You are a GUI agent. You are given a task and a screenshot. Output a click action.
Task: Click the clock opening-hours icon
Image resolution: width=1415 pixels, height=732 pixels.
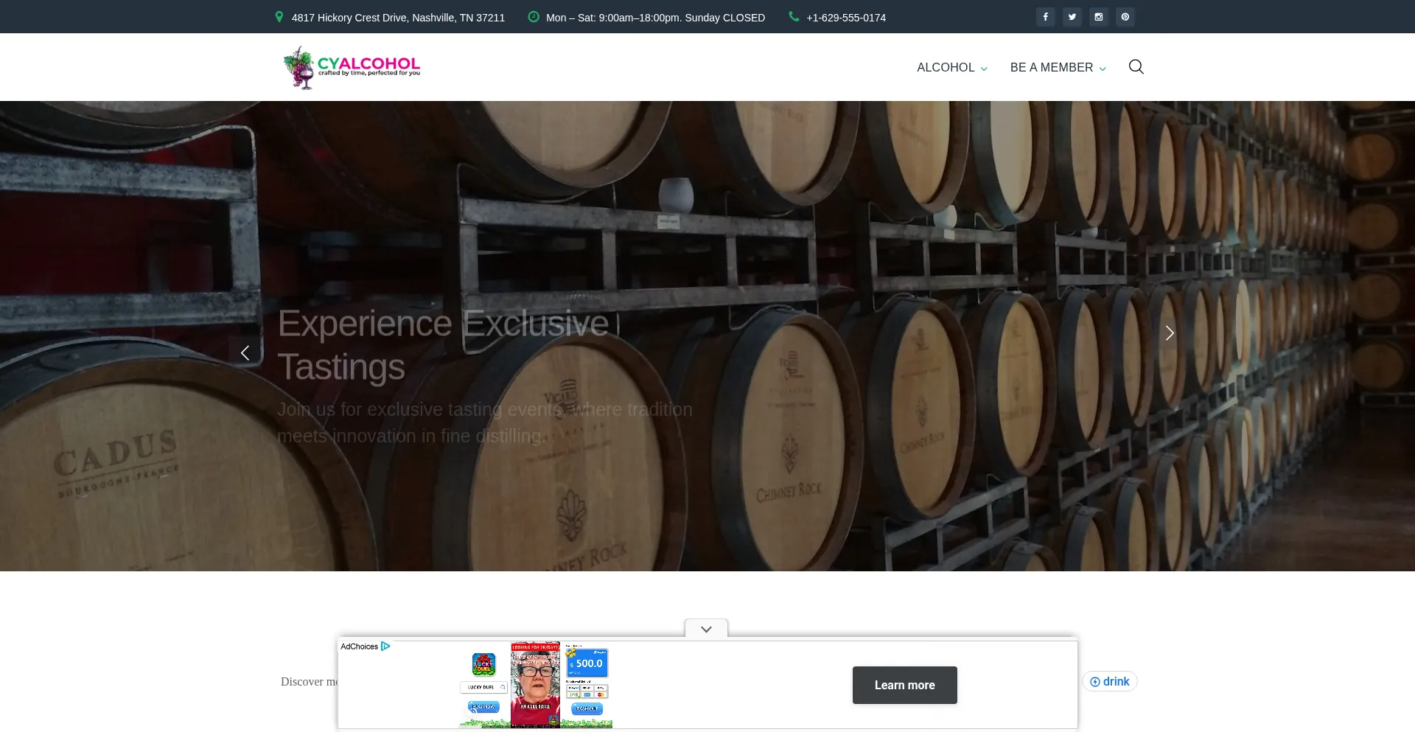pos(534,17)
